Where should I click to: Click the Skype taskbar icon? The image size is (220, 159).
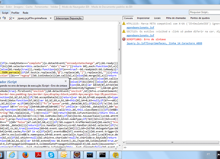[x=51, y=154]
